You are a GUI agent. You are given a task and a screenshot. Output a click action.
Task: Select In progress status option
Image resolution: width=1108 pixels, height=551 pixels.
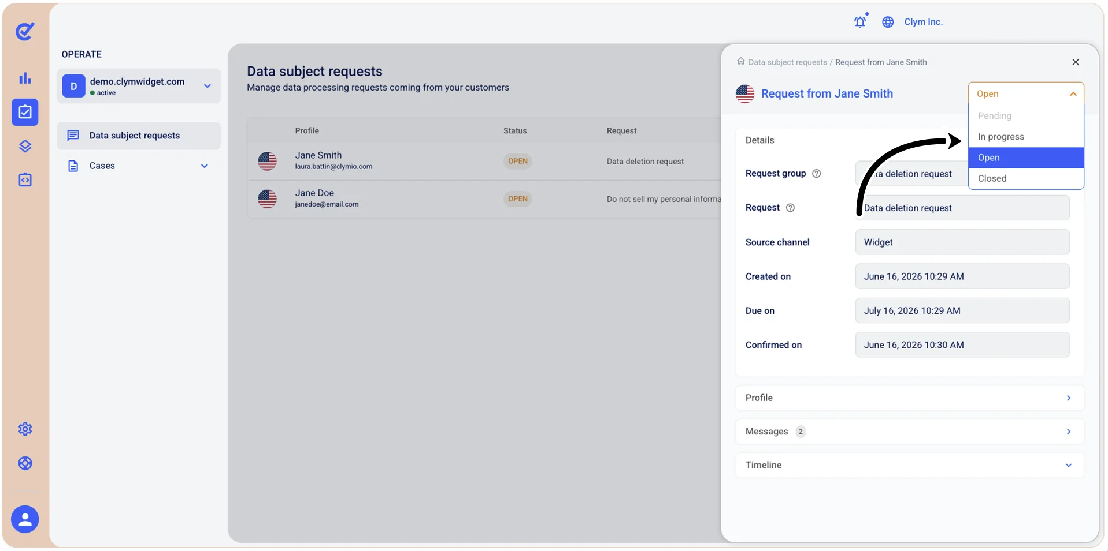1025,137
